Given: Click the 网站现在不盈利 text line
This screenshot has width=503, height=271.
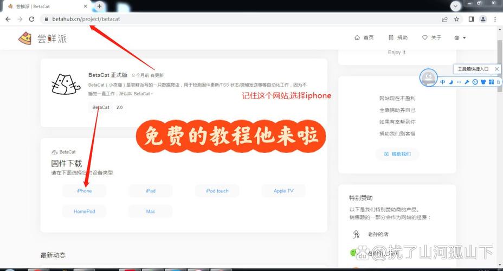Looking at the screenshot, I should 397,98.
